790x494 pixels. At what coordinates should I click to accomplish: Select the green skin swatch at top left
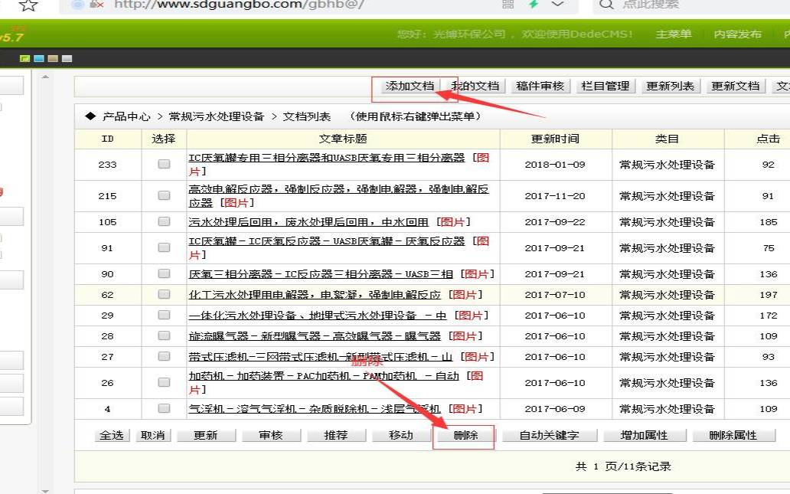[25, 58]
